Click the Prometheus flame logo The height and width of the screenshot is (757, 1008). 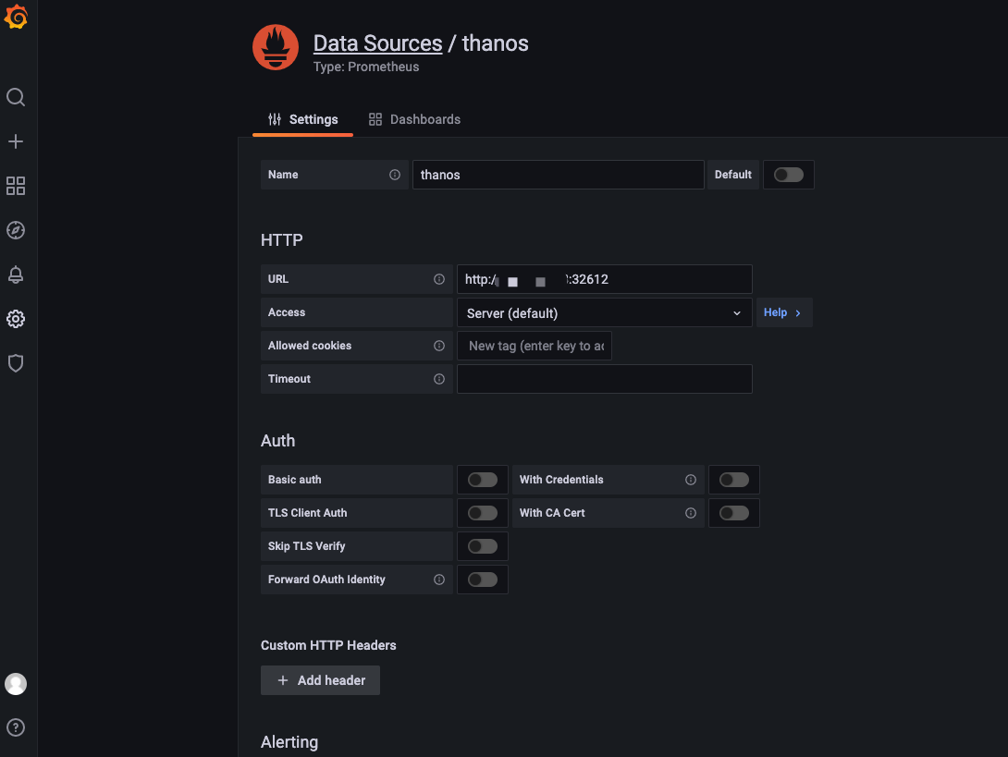tap(276, 47)
